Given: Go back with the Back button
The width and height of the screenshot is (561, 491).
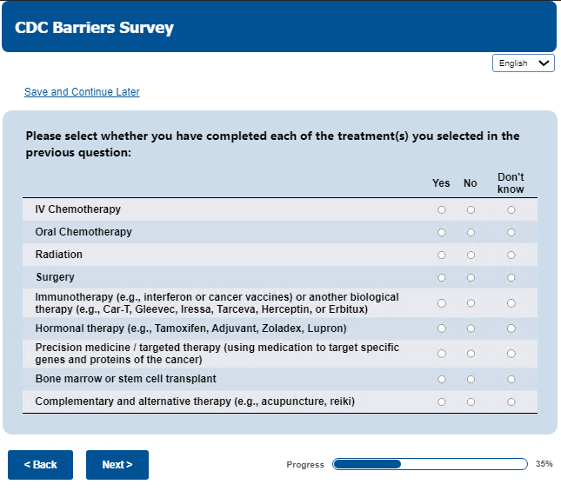Looking at the screenshot, I should [x=40, y=465].
